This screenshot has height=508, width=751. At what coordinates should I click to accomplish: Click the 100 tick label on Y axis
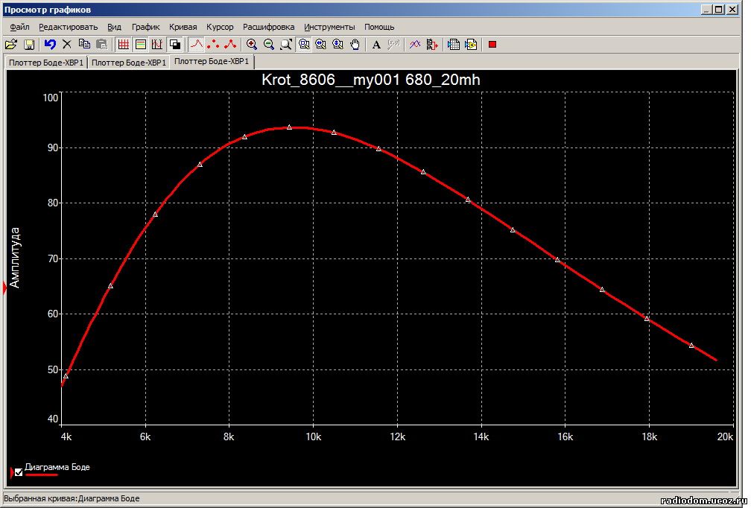[51, 98]
